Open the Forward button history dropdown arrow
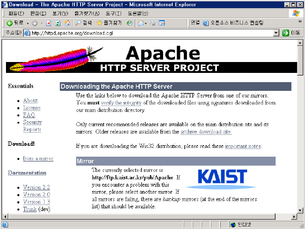The height and width of the screenshot is (229, 305). click(x=42, y=23)
